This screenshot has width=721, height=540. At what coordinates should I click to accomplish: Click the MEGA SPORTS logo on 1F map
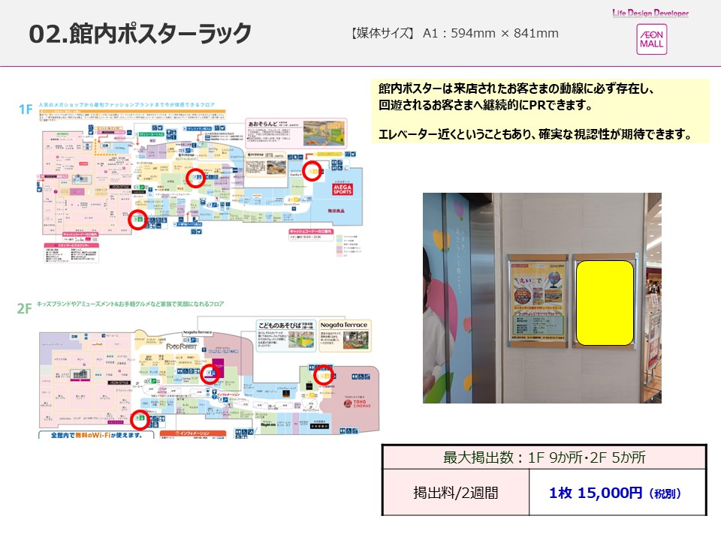[x=348, y=187]
